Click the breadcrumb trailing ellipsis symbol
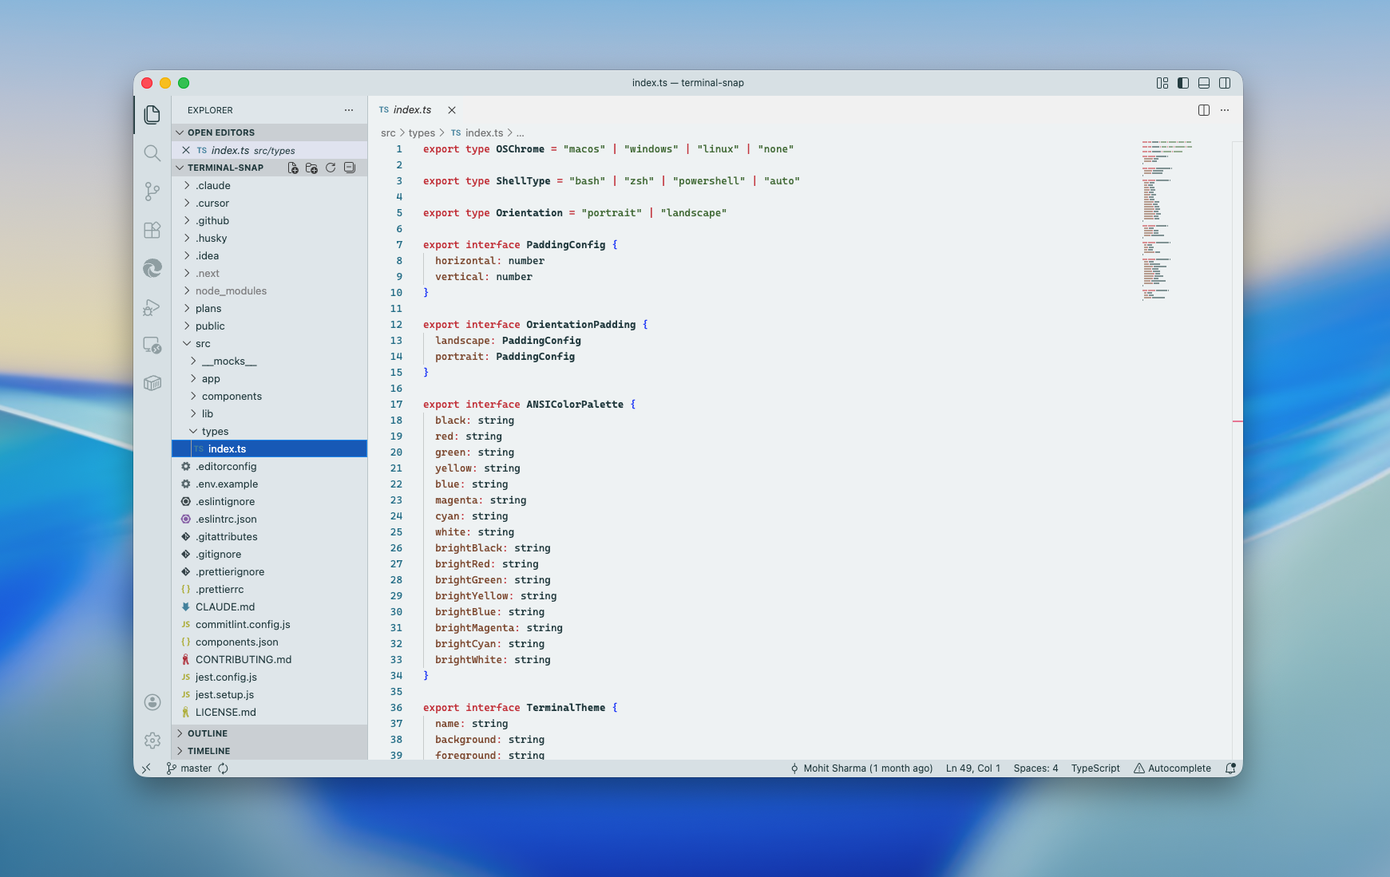This screenshot has height=877, width=1390. coord(521,133)
